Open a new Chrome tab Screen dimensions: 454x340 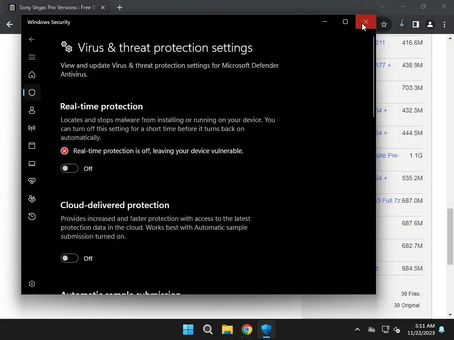click(x=120, y=8)
